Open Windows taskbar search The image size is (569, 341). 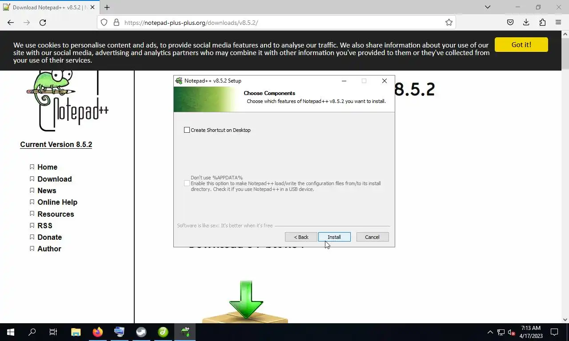click(x=32, y=332)
